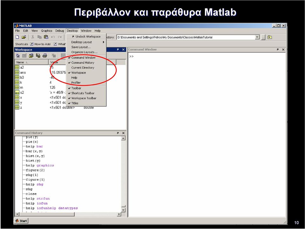305x229 pixels.
Task: Open the Debug menu
Action: click(59, 31)
